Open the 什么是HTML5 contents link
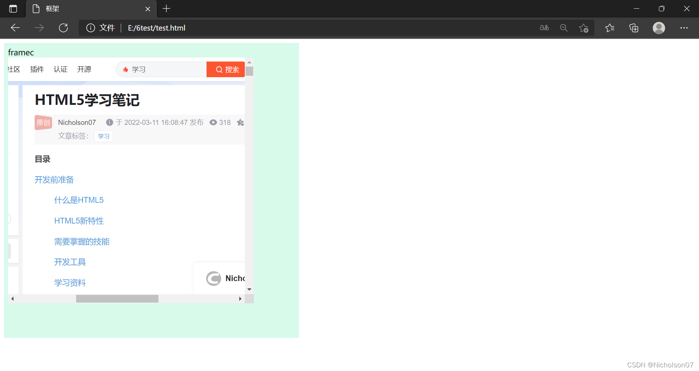This screenshot has height=371, width=699. tap(79, 200)
